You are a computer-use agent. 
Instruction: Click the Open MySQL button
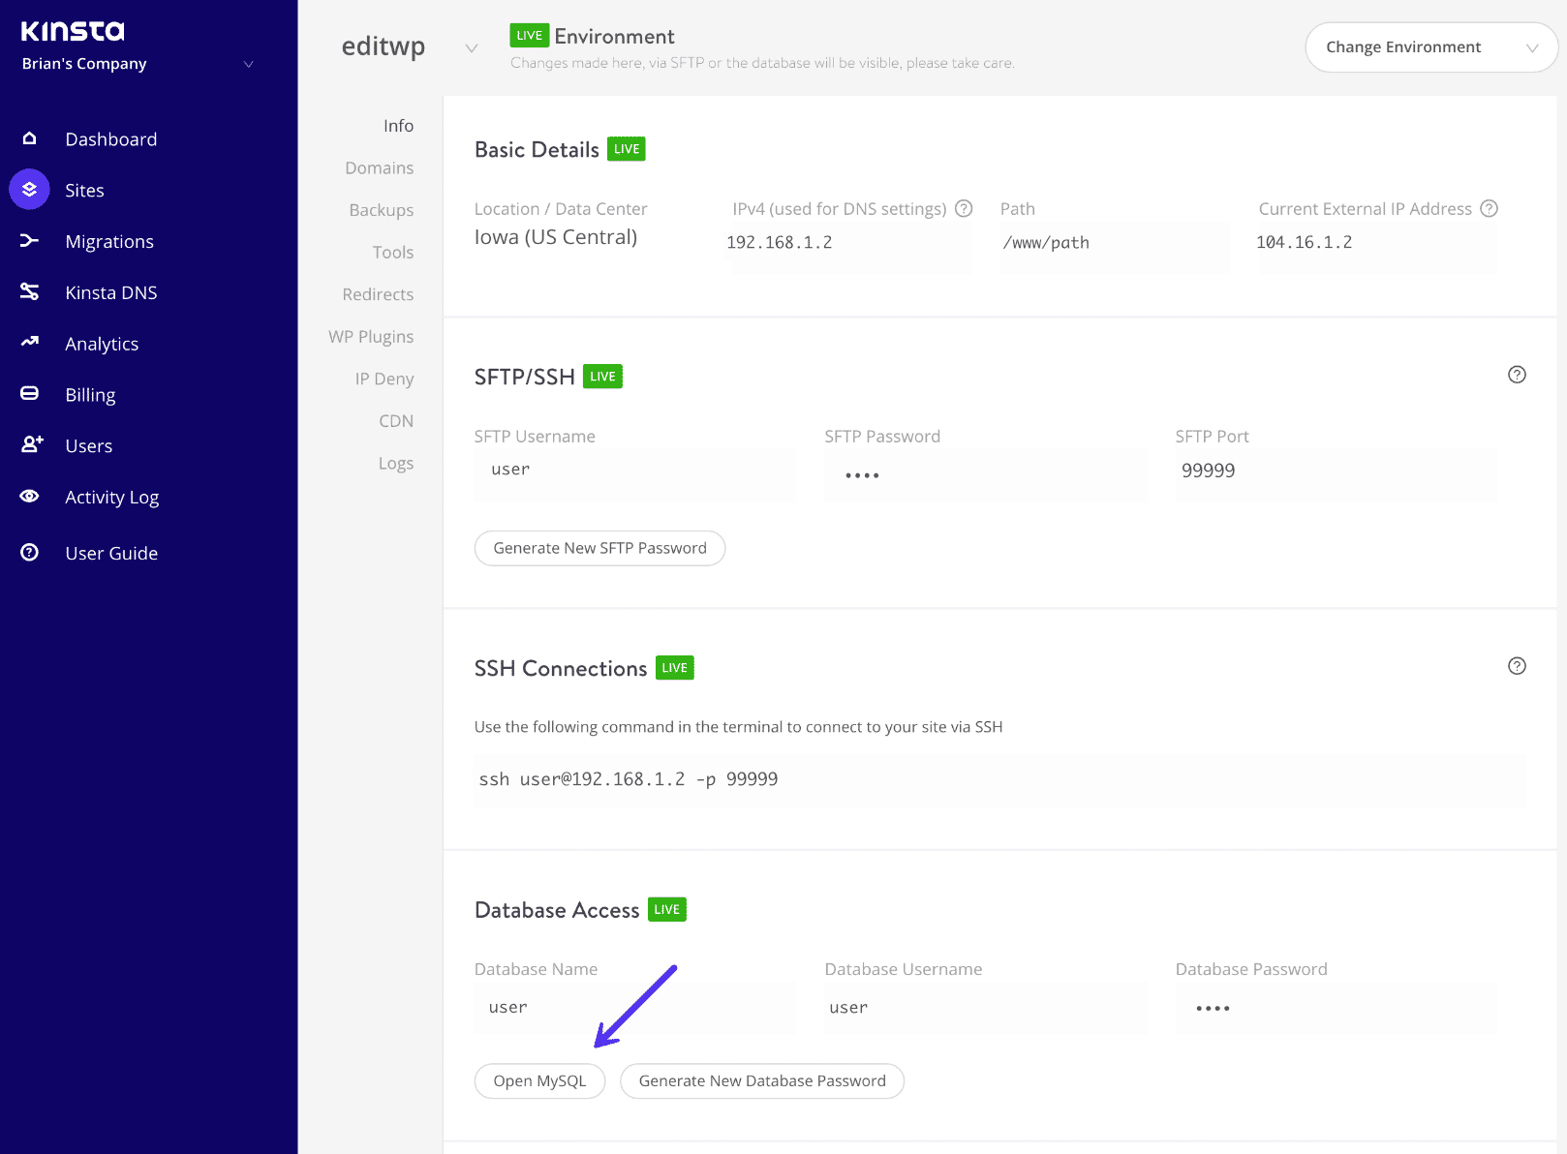539,1080
